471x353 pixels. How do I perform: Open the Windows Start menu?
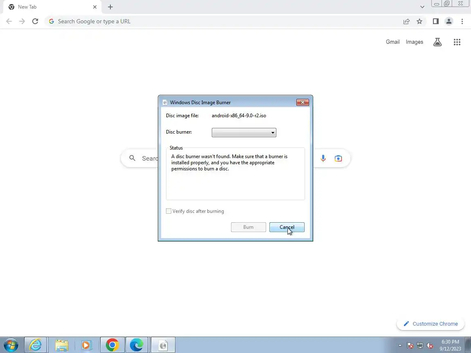pos(11,345)
